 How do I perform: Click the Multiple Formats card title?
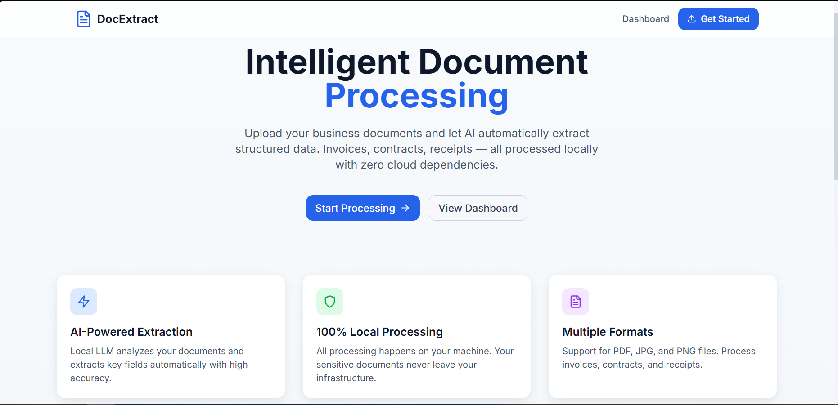(608, 332)
